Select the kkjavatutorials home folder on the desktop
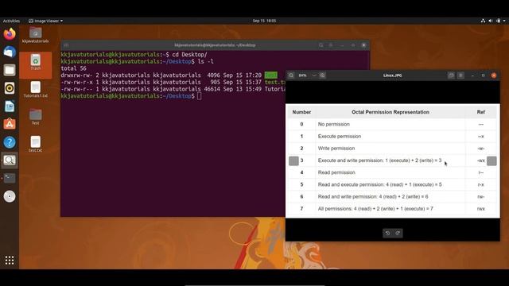The width and height of the screenshot is (509, 286). pos(35,35)
